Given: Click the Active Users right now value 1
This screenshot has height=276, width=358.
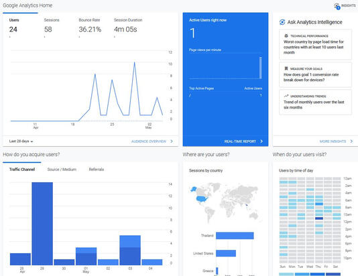Looking at the screenshot, I should click(x=192, y=33).
